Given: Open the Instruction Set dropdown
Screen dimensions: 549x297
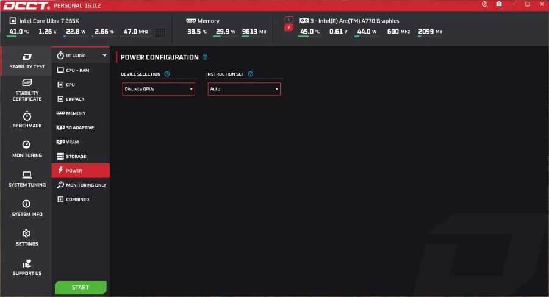Looking at the screenshot, I should pyautogui.click(x=244, y=89).
